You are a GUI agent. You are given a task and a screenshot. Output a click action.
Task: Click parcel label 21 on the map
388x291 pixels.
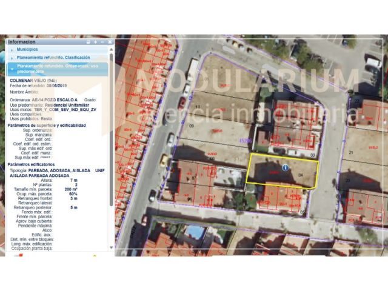(351, 152)
